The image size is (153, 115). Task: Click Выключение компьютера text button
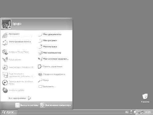point(58,105)
